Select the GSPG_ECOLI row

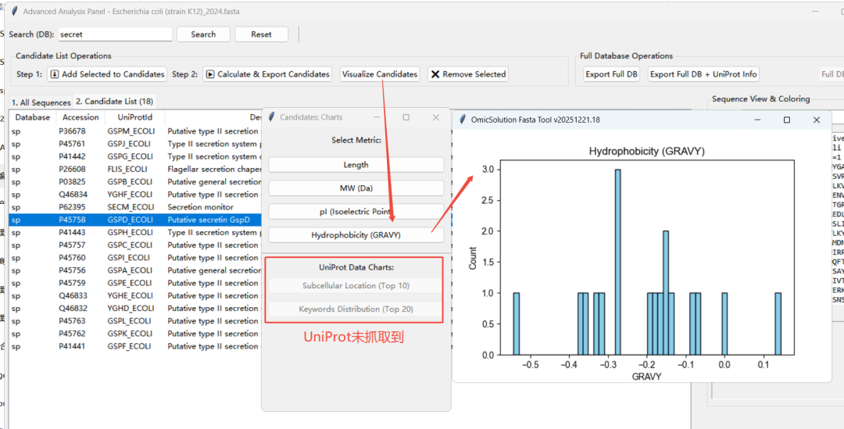135,156
